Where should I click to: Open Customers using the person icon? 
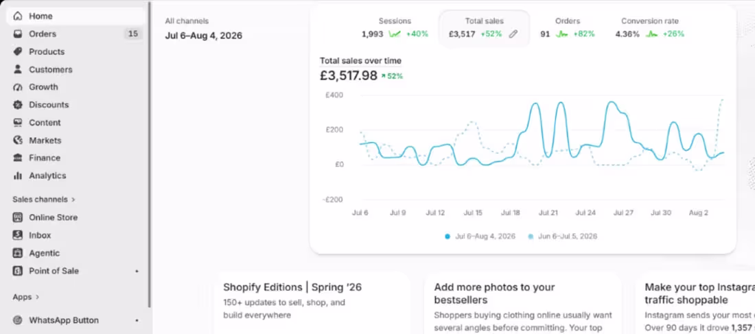pyautogui.click(x=18, y=69)
